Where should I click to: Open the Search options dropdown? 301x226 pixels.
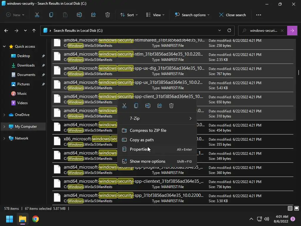192,15
